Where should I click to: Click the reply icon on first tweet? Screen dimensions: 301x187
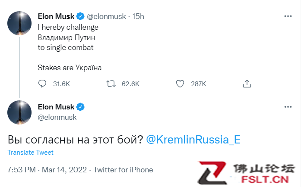click(42, 84)
